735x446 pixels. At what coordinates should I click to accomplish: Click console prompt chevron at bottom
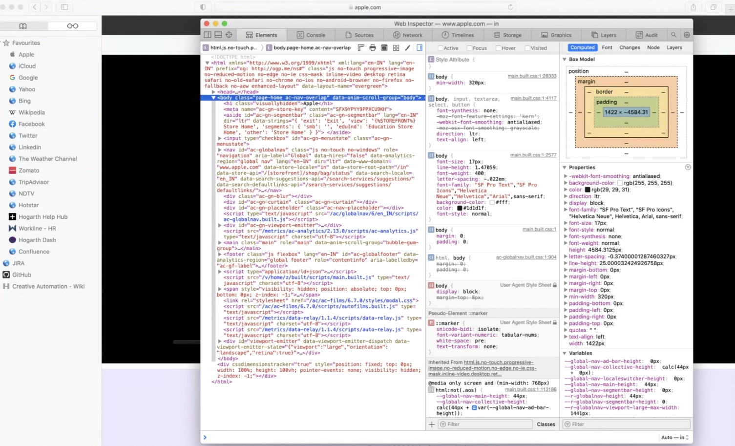(x=205, y=437)
